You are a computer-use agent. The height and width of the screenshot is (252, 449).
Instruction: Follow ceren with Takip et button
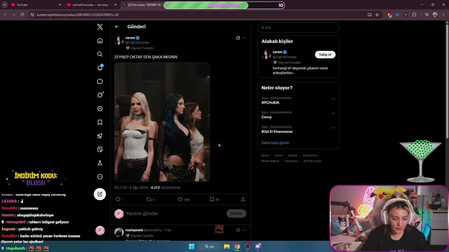coord(325,55)
